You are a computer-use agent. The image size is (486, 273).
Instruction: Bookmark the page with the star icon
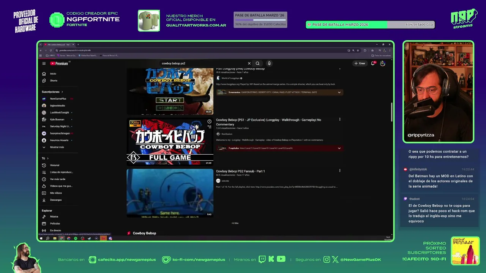358,50
